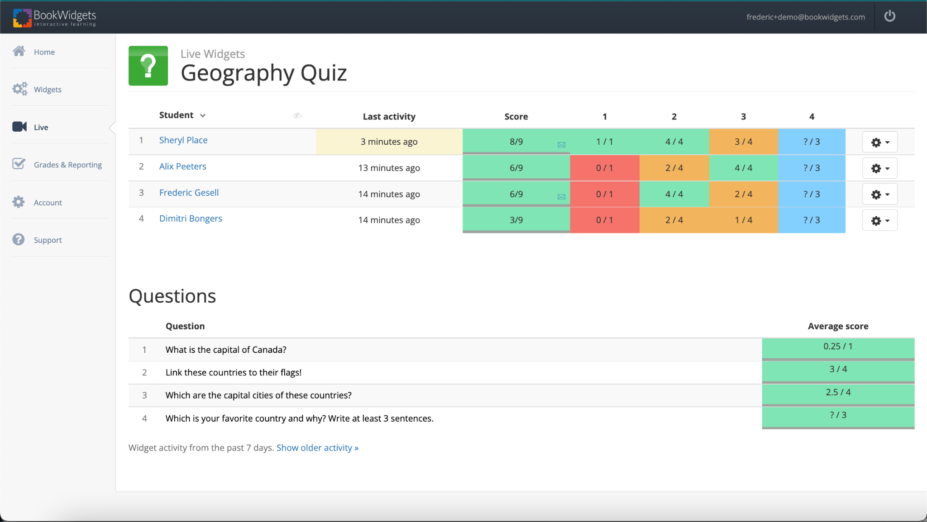
Task: Click the power logout icon
Action: (x=889, y=16)
